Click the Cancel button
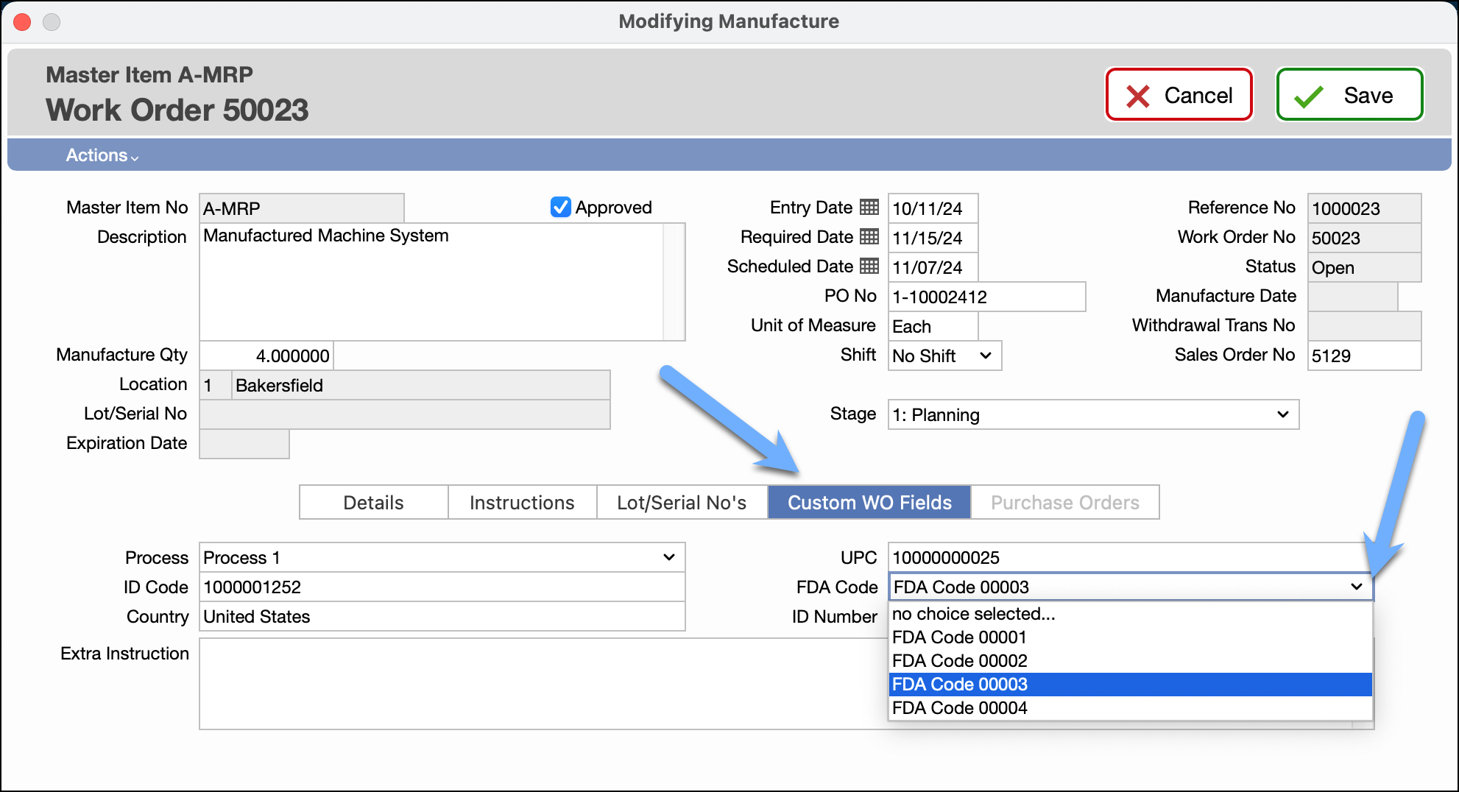 click(1179, 95)
